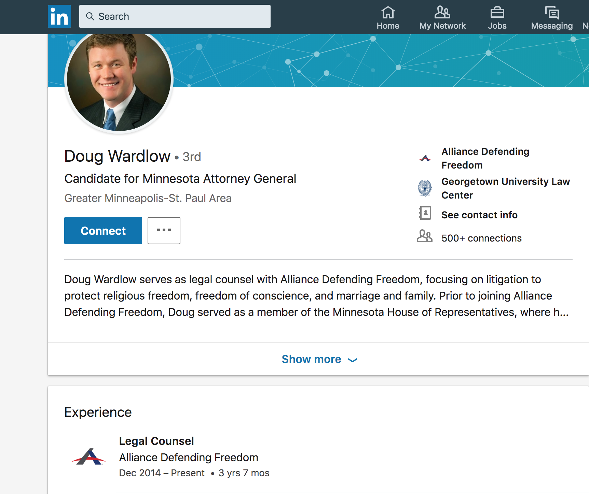This screenshot has height=494, width=589.
Task: Open Messaging from navigation bar
Action: click(552, 18)
